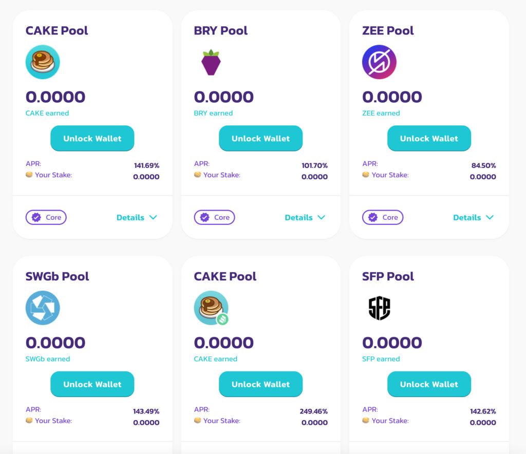Expand Details chevron in the ZEE Pool card

pyautogui.click(x=490, y=217)
